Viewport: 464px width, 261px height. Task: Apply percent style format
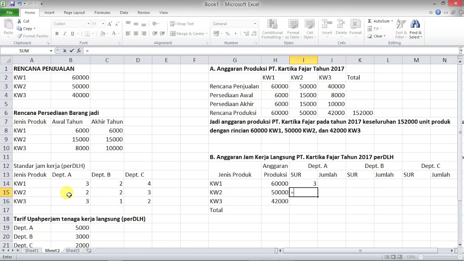tap(227, 33)
